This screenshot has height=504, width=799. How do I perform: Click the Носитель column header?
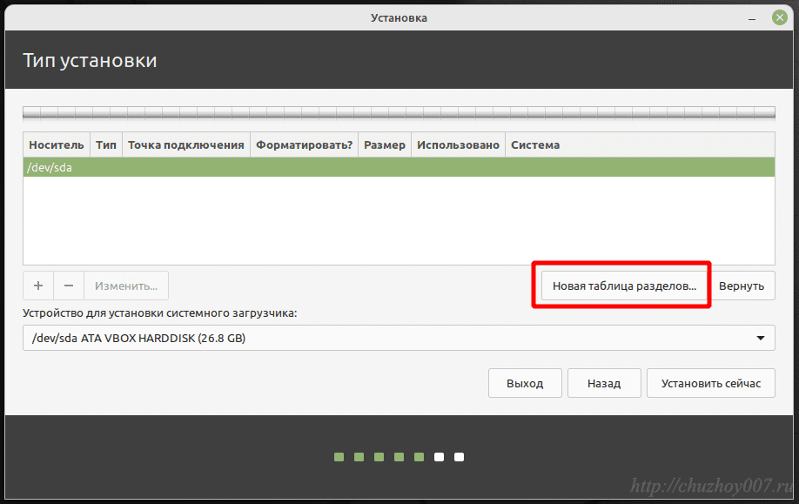click(57, 144)
